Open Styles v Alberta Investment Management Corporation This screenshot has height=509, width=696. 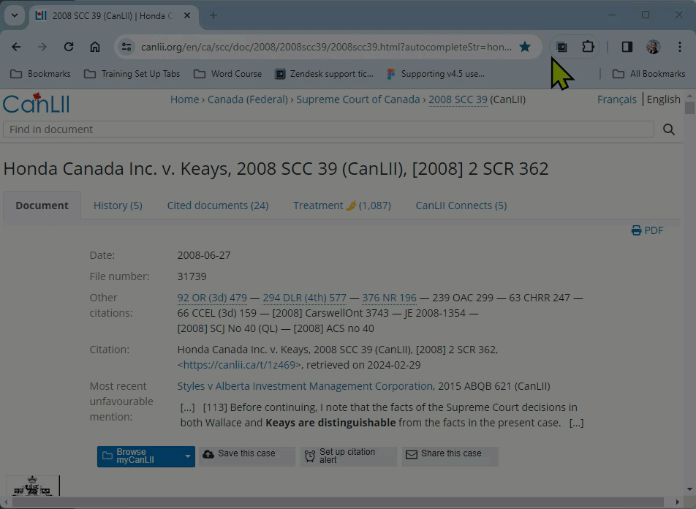[305, 386]
